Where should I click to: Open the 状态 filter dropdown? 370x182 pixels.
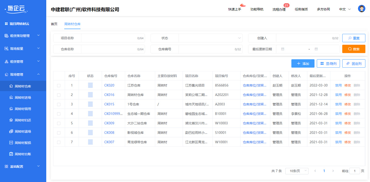(x=210, y=38)
